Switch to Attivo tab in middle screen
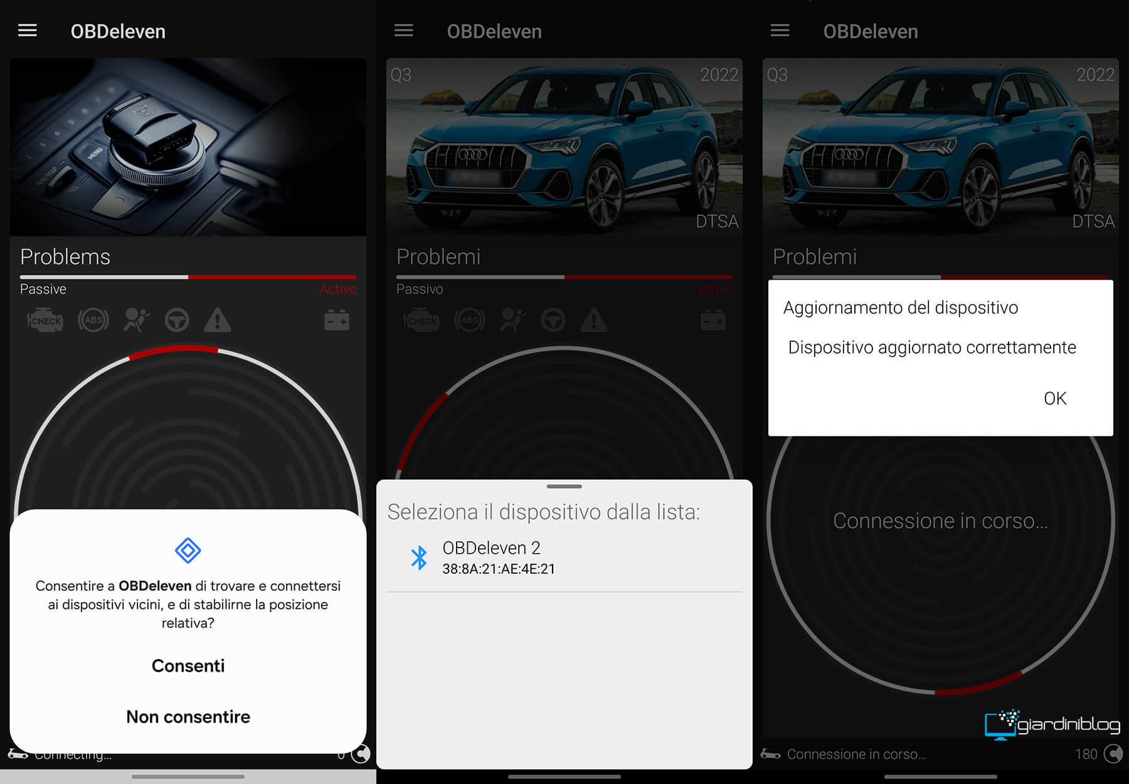The height and width of the screenshot is (784, 1129). click(715, 289)
